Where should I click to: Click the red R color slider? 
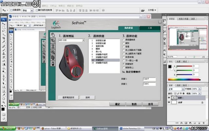tap(184, 66)
